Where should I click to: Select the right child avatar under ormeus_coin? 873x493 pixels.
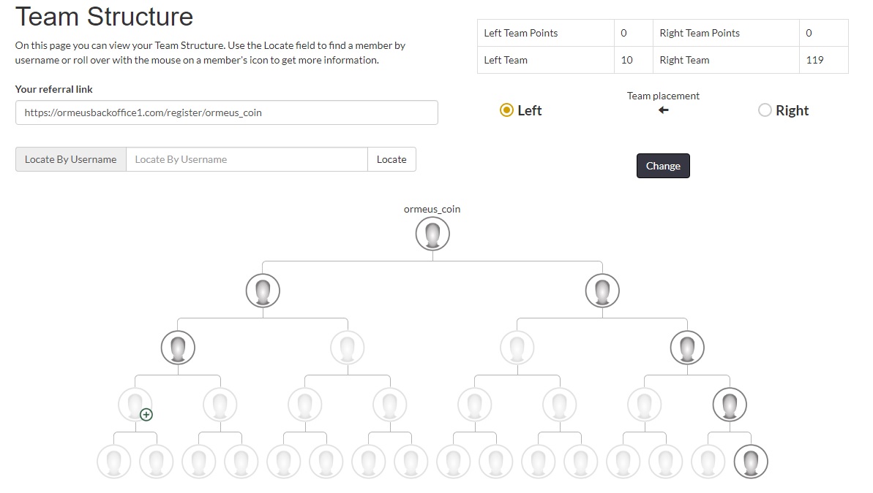602,291
